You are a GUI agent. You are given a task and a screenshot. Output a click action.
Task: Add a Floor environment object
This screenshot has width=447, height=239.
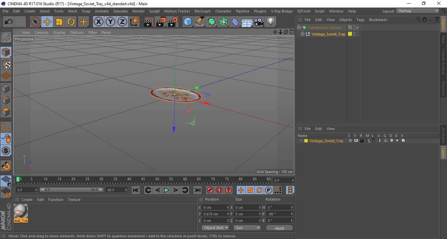(247, 22)
